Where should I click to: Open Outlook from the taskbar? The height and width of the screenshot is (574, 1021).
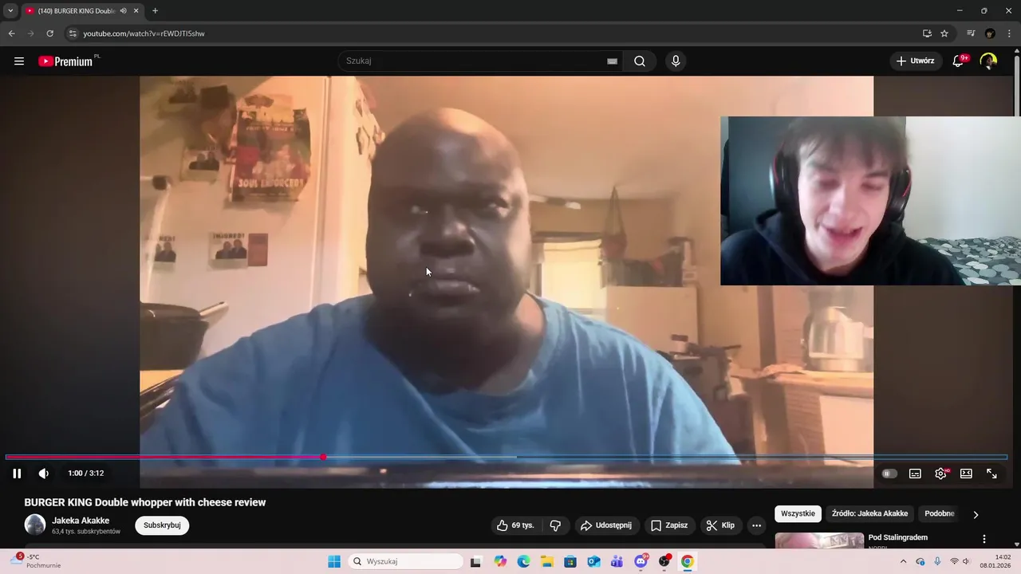pos(593,561)
